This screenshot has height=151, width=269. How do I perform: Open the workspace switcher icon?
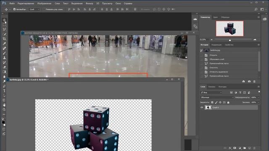262,9
